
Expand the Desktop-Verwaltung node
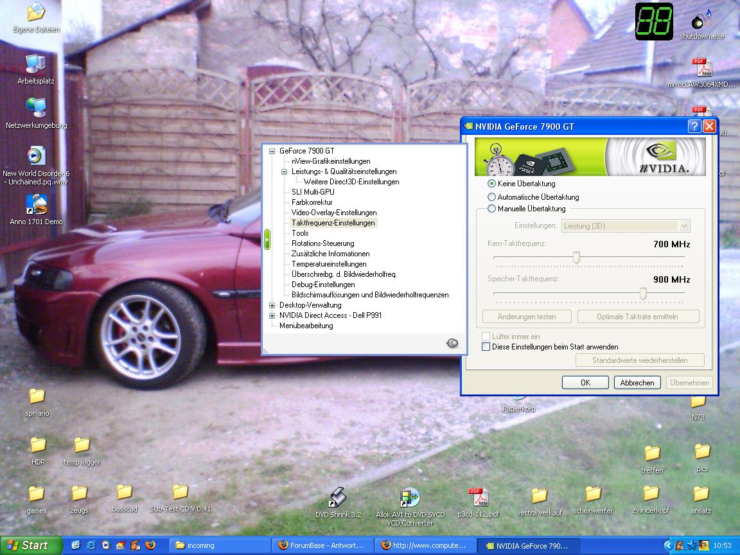272,305
